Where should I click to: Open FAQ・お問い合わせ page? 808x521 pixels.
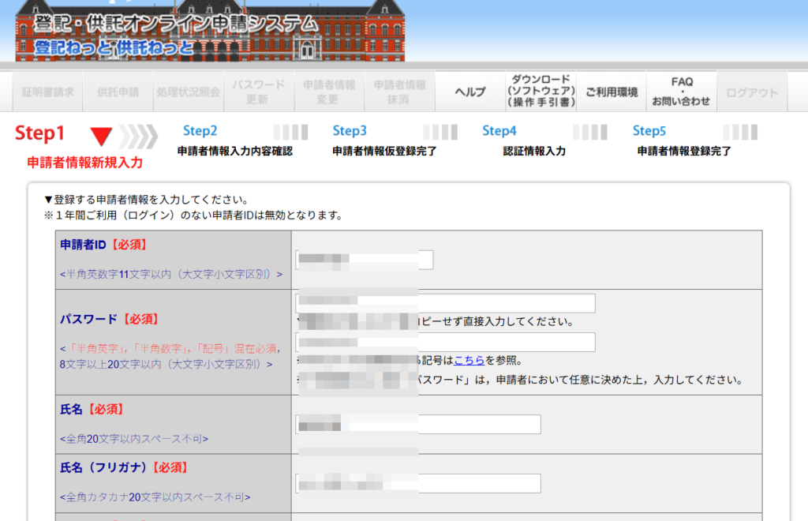[682, 92]
